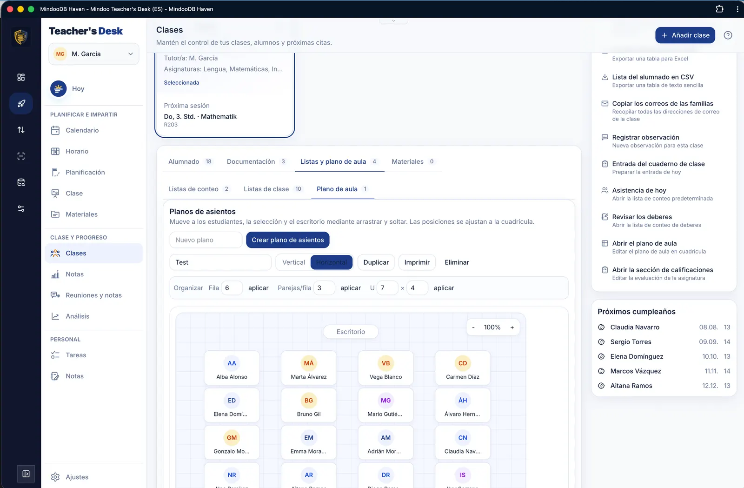Click the Materiales folder icon in sidebar

click(55, 214)
